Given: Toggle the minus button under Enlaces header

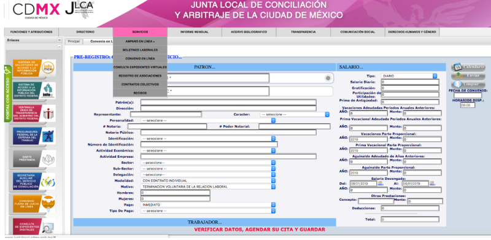Looking at the screenshot, I should pos(60,47).
